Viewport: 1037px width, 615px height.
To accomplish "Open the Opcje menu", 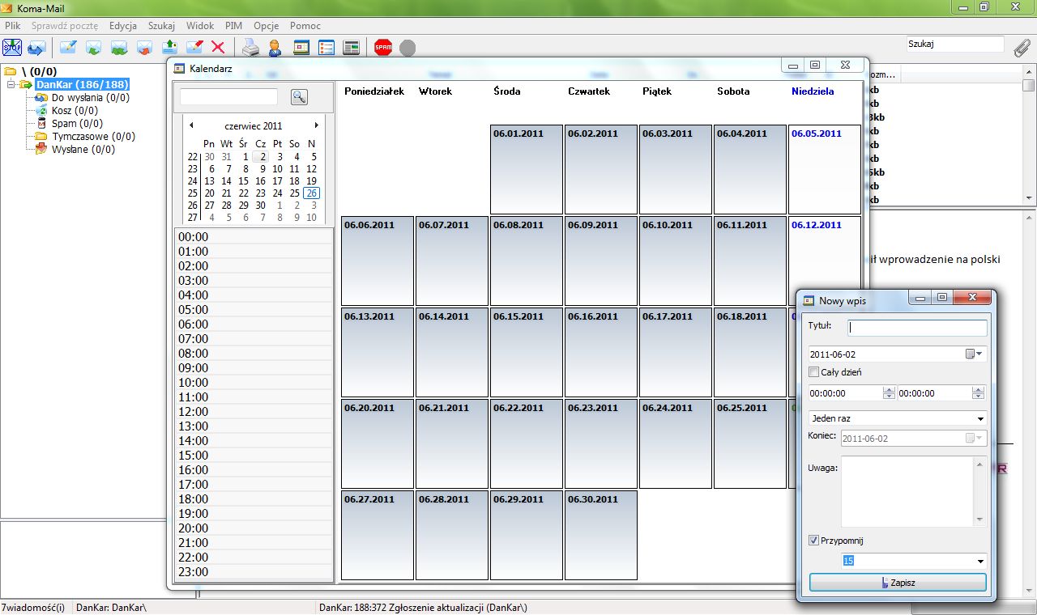I will [267, 26].
